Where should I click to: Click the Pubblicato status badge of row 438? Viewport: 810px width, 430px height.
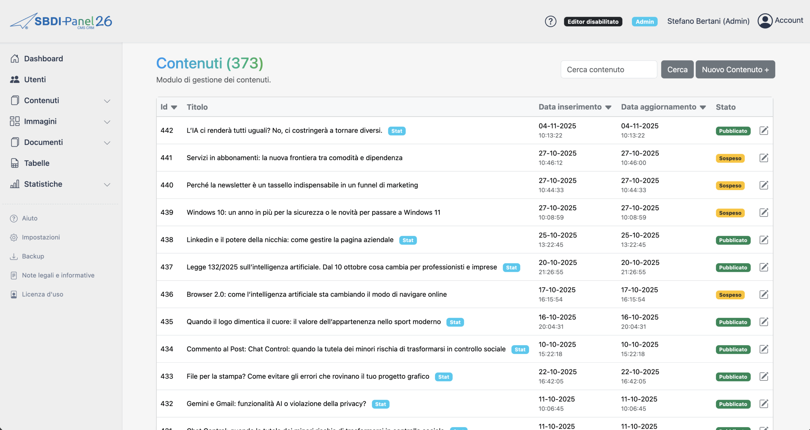733,240
